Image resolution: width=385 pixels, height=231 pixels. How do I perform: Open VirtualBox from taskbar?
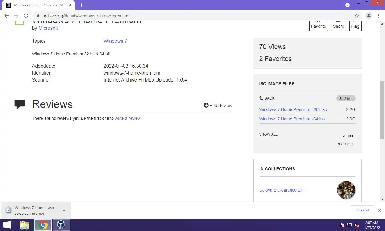61,225
